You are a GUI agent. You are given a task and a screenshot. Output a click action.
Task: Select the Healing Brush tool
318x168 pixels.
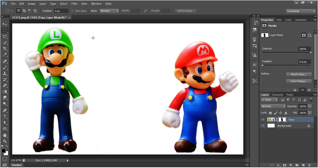coord(5,61)
